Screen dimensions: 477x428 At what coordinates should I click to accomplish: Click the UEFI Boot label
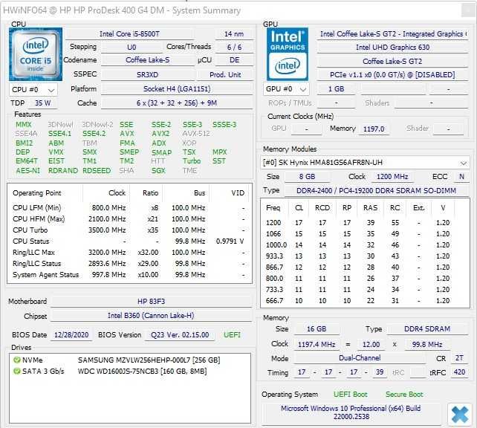coord(350,395)
